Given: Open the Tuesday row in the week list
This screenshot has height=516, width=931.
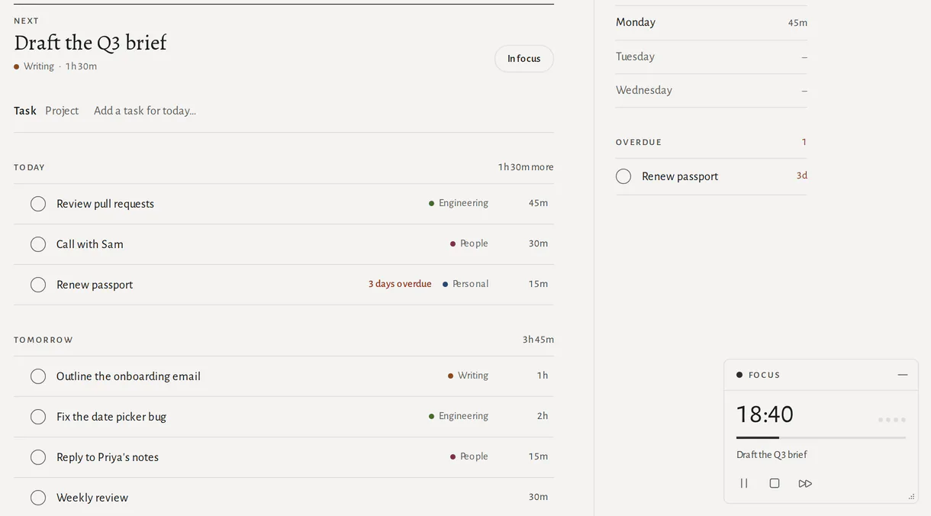Looking at the screenshot, I should 711,56.
